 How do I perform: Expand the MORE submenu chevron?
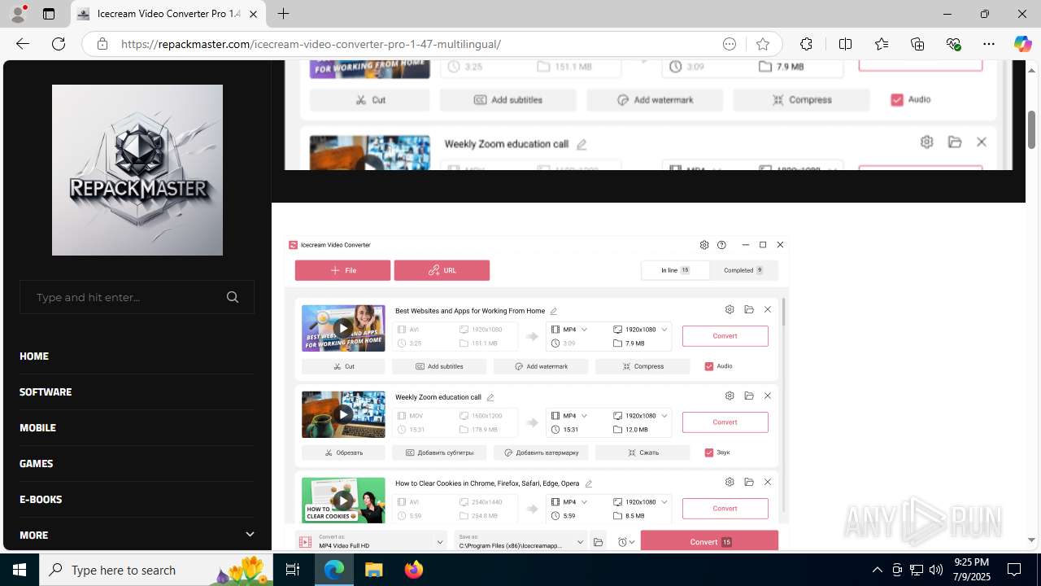coord(250,535)
